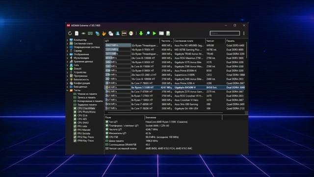Open the CPU PhotoWorxx test
Image resolution: width=314 pixels, height=177 pixels.
click(86, 112)
